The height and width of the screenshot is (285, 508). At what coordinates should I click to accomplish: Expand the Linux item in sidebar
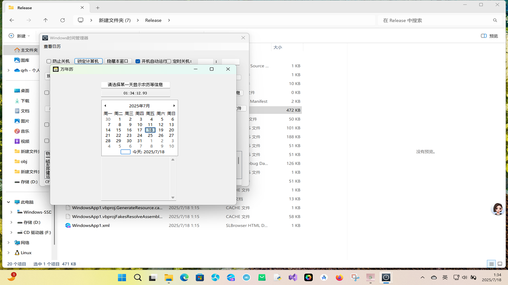[9, 253]
